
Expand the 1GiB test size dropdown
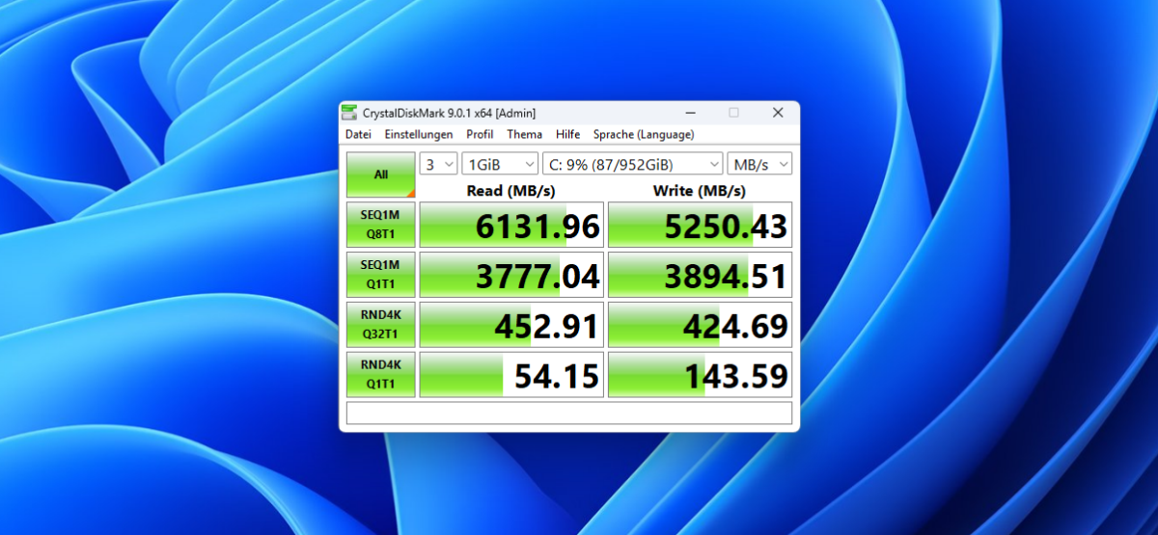(500, 165)
